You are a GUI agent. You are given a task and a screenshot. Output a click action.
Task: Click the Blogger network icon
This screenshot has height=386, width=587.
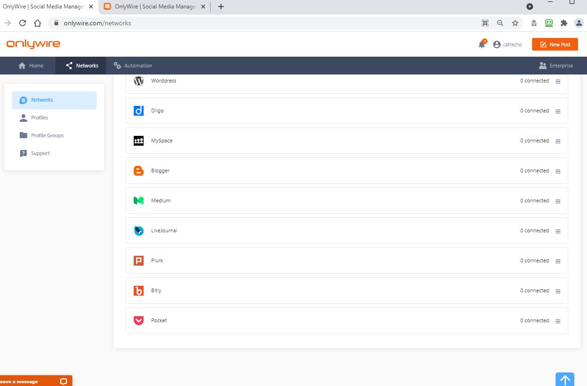(138, 171)
